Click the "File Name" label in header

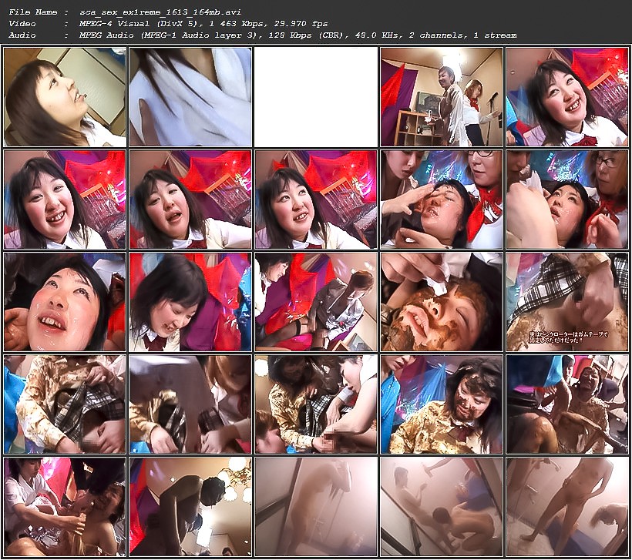(32, 12)
